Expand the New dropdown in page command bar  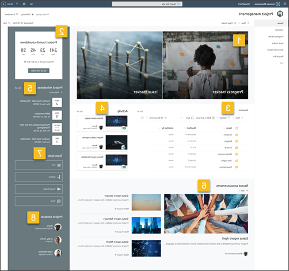(239, 23)
